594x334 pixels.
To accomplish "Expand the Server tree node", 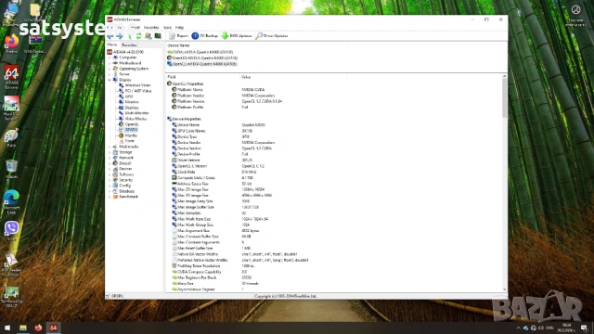I will pyautogui.click(x=110, y=74).
